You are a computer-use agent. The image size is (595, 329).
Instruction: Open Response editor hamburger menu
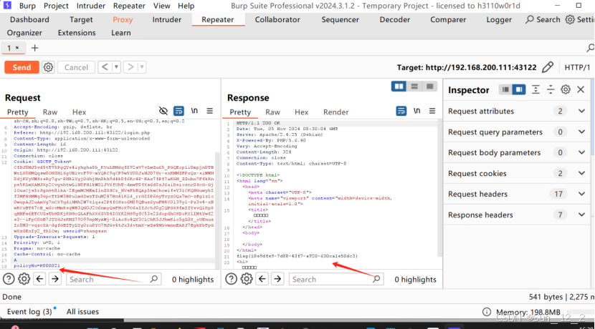click(x=432, y=111)
